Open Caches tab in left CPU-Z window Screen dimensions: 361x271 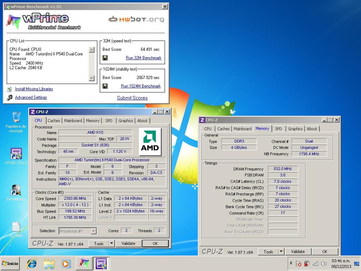[x=54, y=121]
